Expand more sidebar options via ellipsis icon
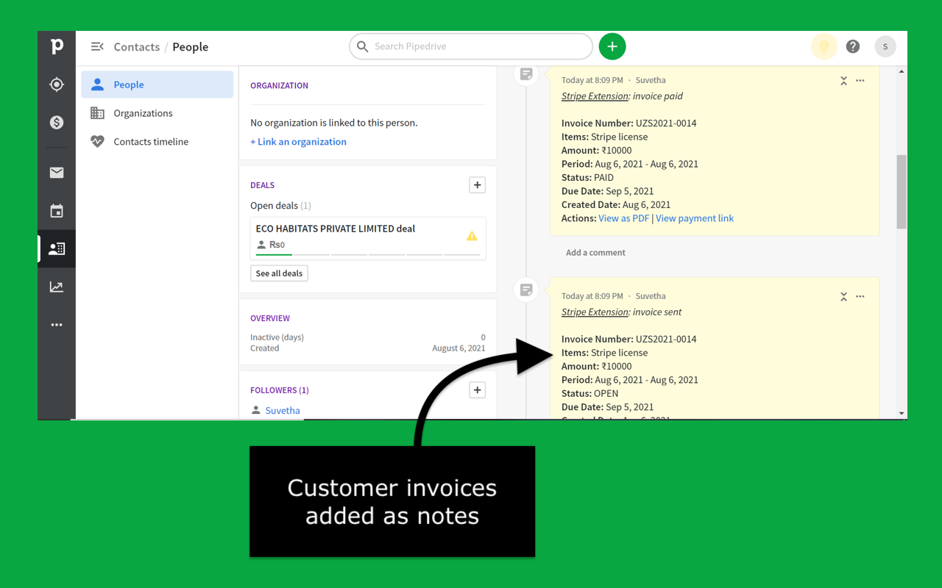 [x=57, y=324]
